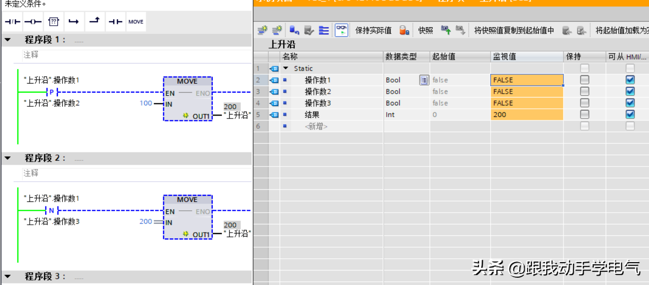Uncheck HMI accessible for 操作数3
Screen dimensions: 649x285
point(630,103)
